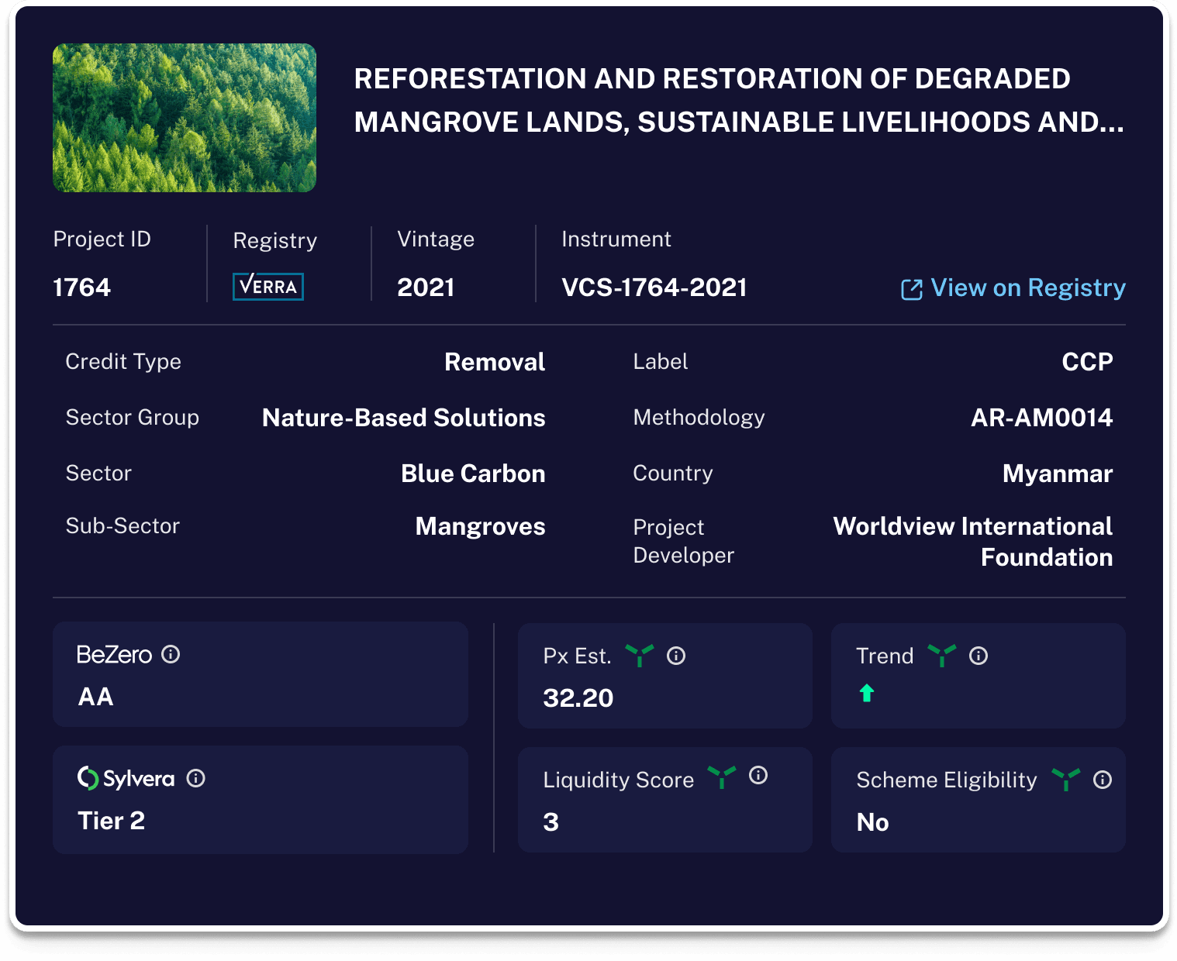
Task: Click the info icon beside Sylvera Tier 2
Action: (x=197, y=779)
